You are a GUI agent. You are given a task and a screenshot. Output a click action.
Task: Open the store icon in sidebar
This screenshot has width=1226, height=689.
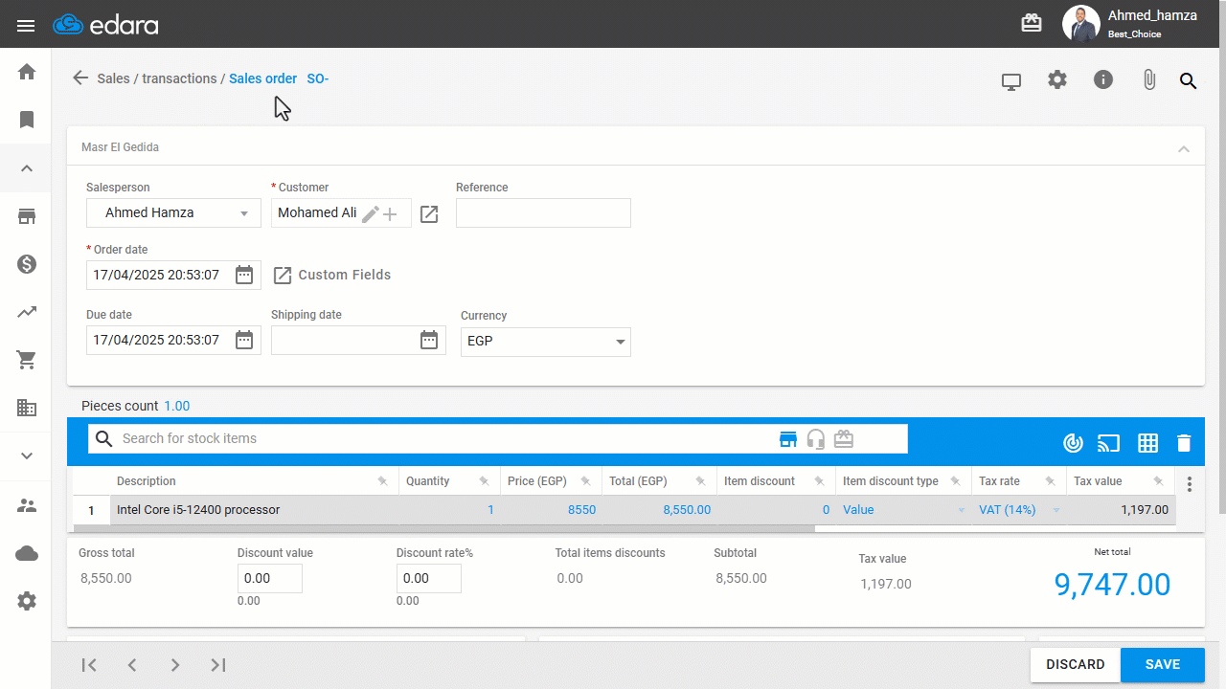point(27,216)
